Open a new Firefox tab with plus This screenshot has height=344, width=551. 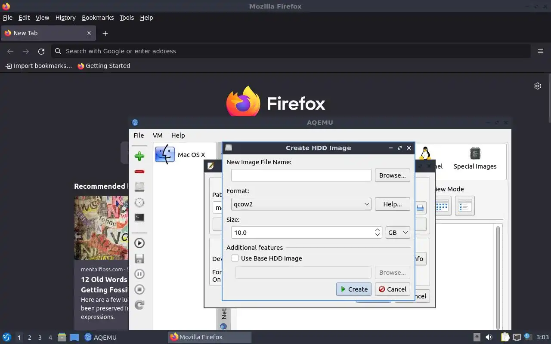[105, 33]
